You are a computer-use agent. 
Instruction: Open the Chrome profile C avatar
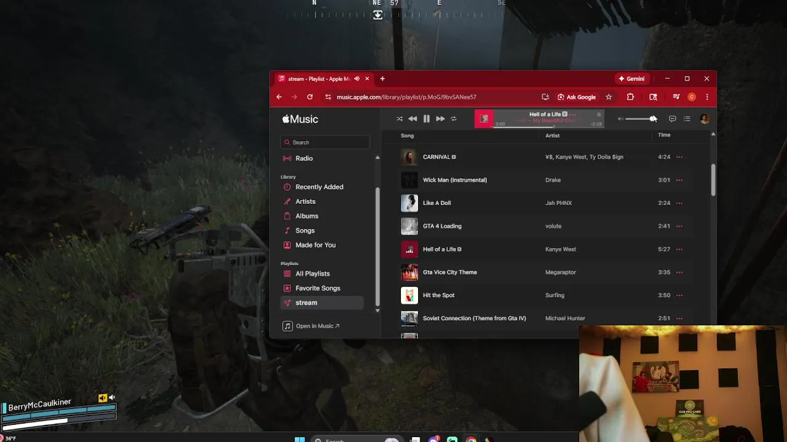click(692, 97)
